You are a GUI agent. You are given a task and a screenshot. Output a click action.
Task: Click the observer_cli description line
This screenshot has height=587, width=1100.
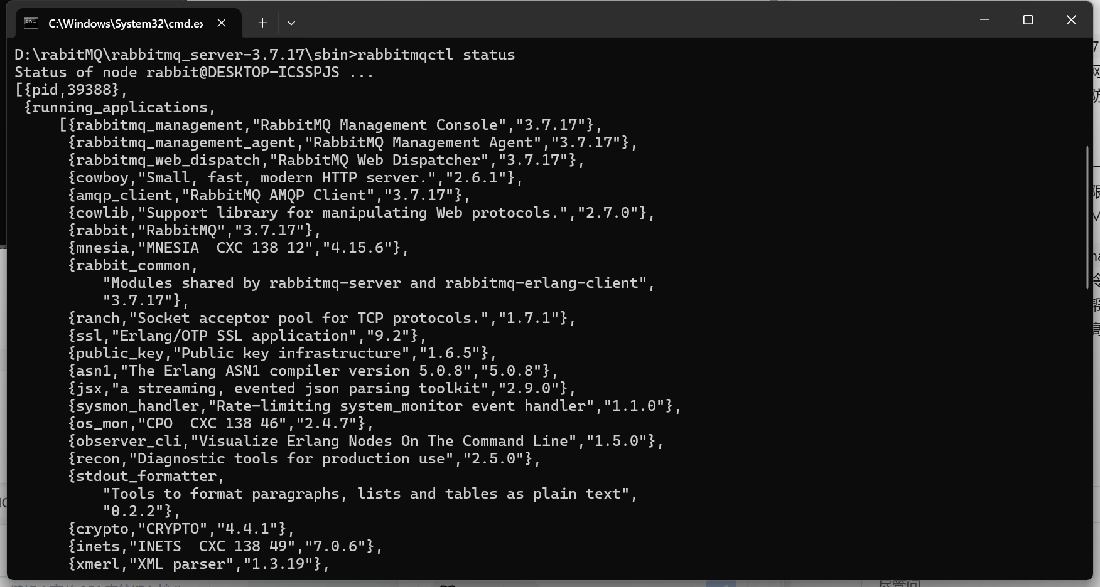pos(364,441)
